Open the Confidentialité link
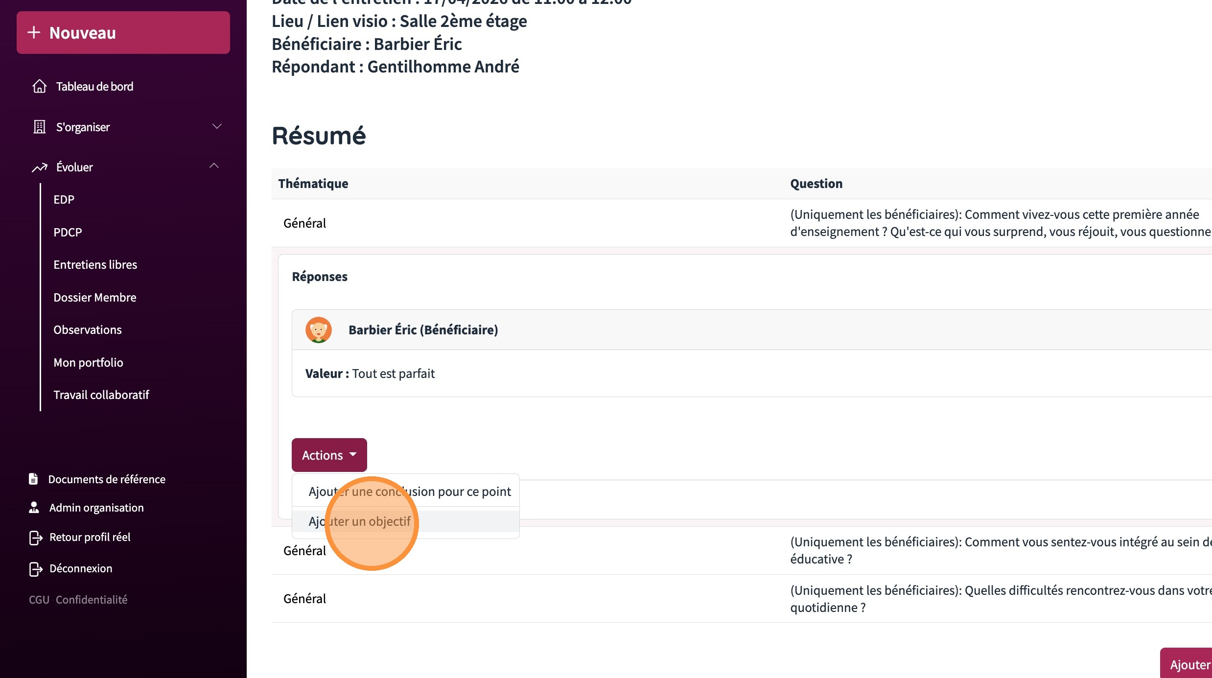1212x678 pixels. pyautogui.click(x=92, y=600)
